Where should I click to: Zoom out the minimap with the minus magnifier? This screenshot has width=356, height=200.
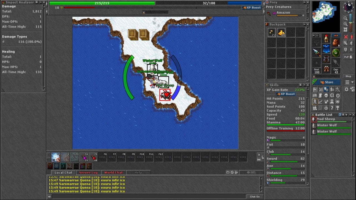(x=345, y=18)
